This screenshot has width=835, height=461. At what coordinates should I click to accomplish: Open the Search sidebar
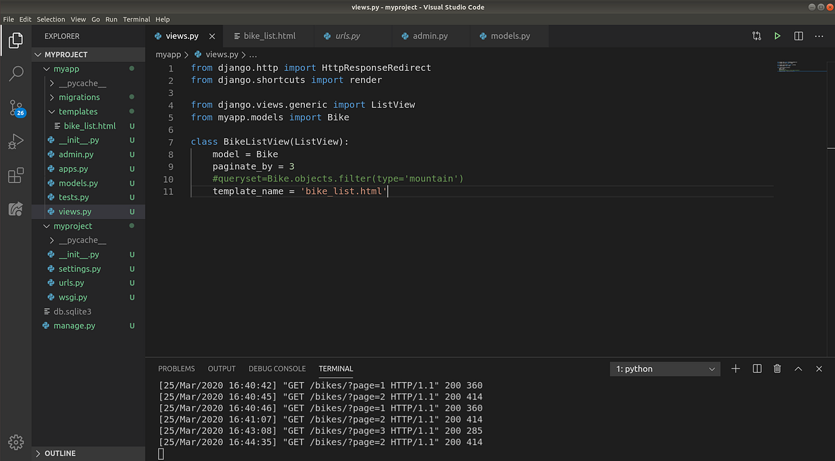[x=16, y=73]
